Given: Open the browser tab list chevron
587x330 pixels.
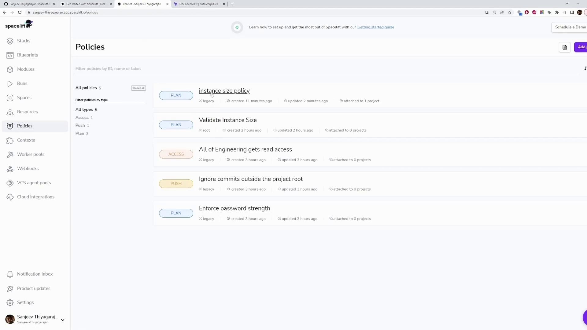Looking at the screenshot, I should (x=567, y=4).
